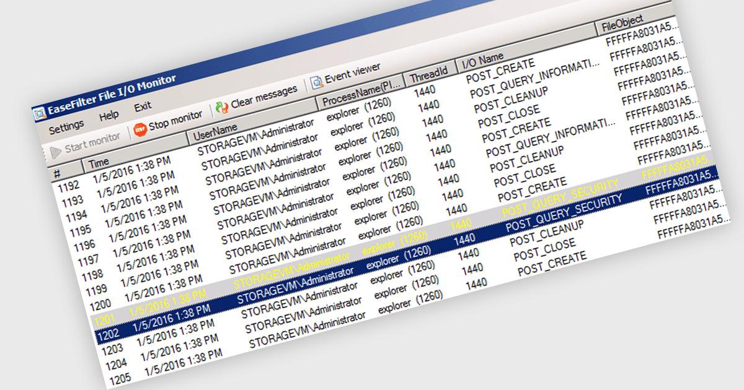Click POST_QUERY_INFORMATI... in row 1197
The image size is (744, 390).
click(x=551, y=138)
